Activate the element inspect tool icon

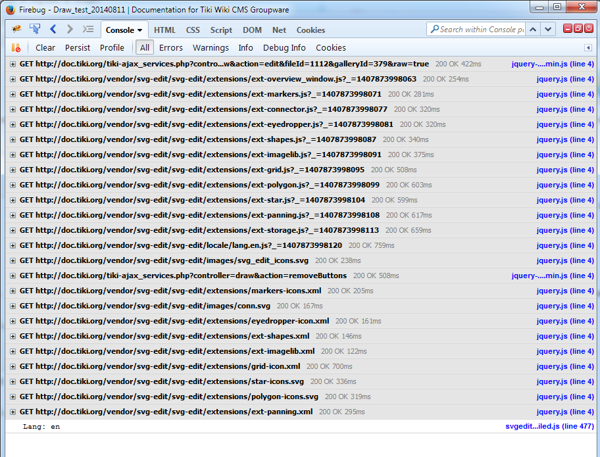click(x=36, y=29)
